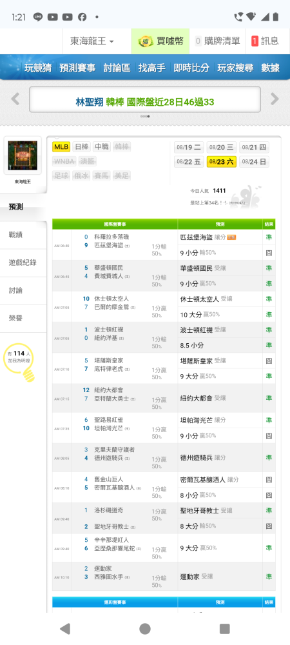The image size is (290, 645).
Task: Open the 訊息 notification badge
Action: coord(255,41)
